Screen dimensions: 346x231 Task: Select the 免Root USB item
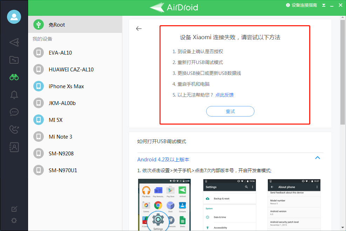[x=75, y=24]
